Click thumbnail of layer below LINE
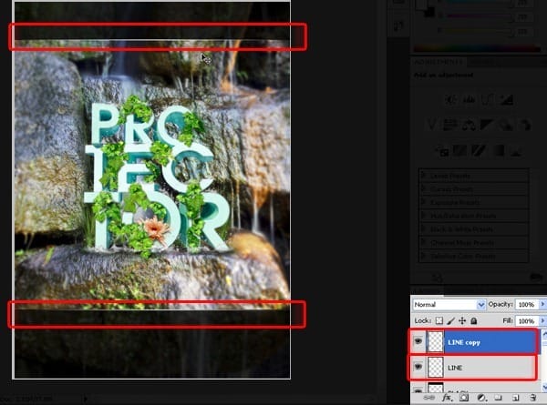This screenshot has height=405, width=547. coord(436,388)
